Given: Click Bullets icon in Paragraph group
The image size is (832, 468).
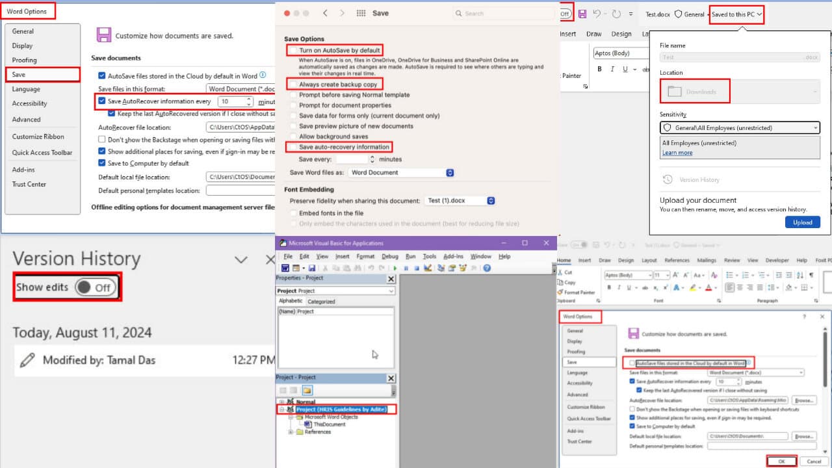Looking at the screenshot, I should click(729, 275).
